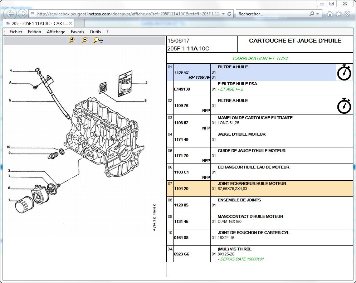Expand the search provider dropdown arrow
356x283 pixels.
click(x=318, y=14)
